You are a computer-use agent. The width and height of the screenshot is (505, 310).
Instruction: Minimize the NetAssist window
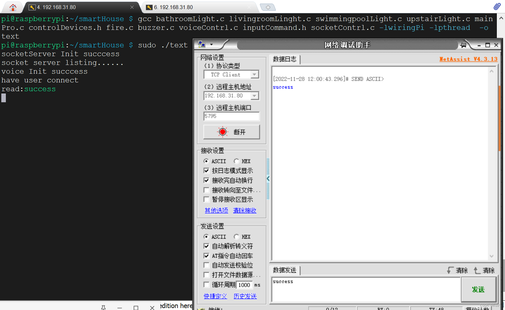coord(479,45)
